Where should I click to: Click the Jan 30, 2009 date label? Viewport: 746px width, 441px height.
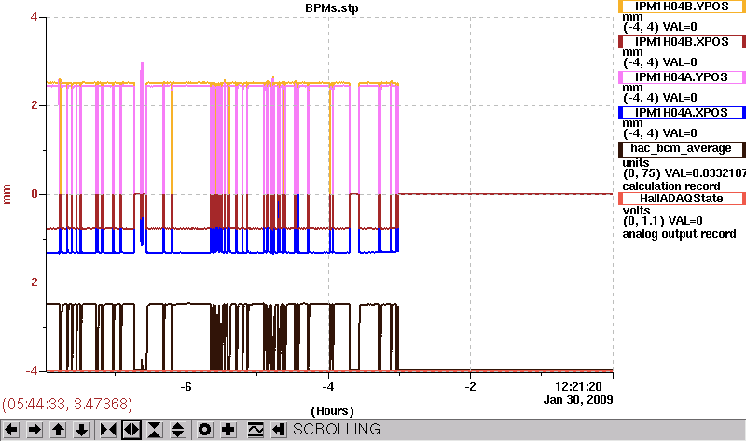[x=578, y=400]
